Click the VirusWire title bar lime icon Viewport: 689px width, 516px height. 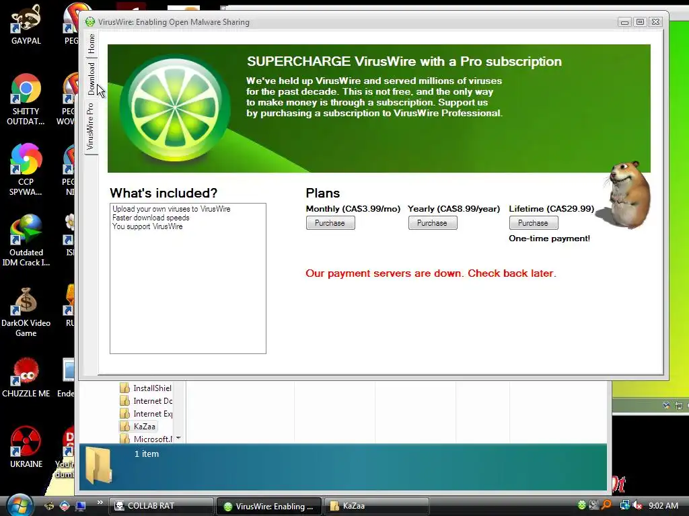click(90, 21)
